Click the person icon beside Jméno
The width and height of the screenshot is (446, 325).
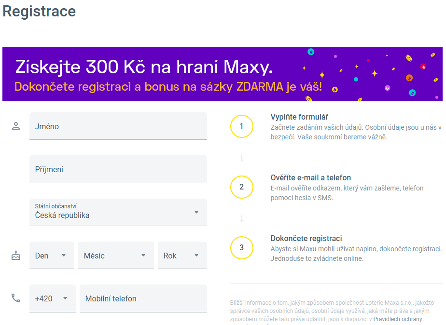pyautogui.click(x=16, y=126)
